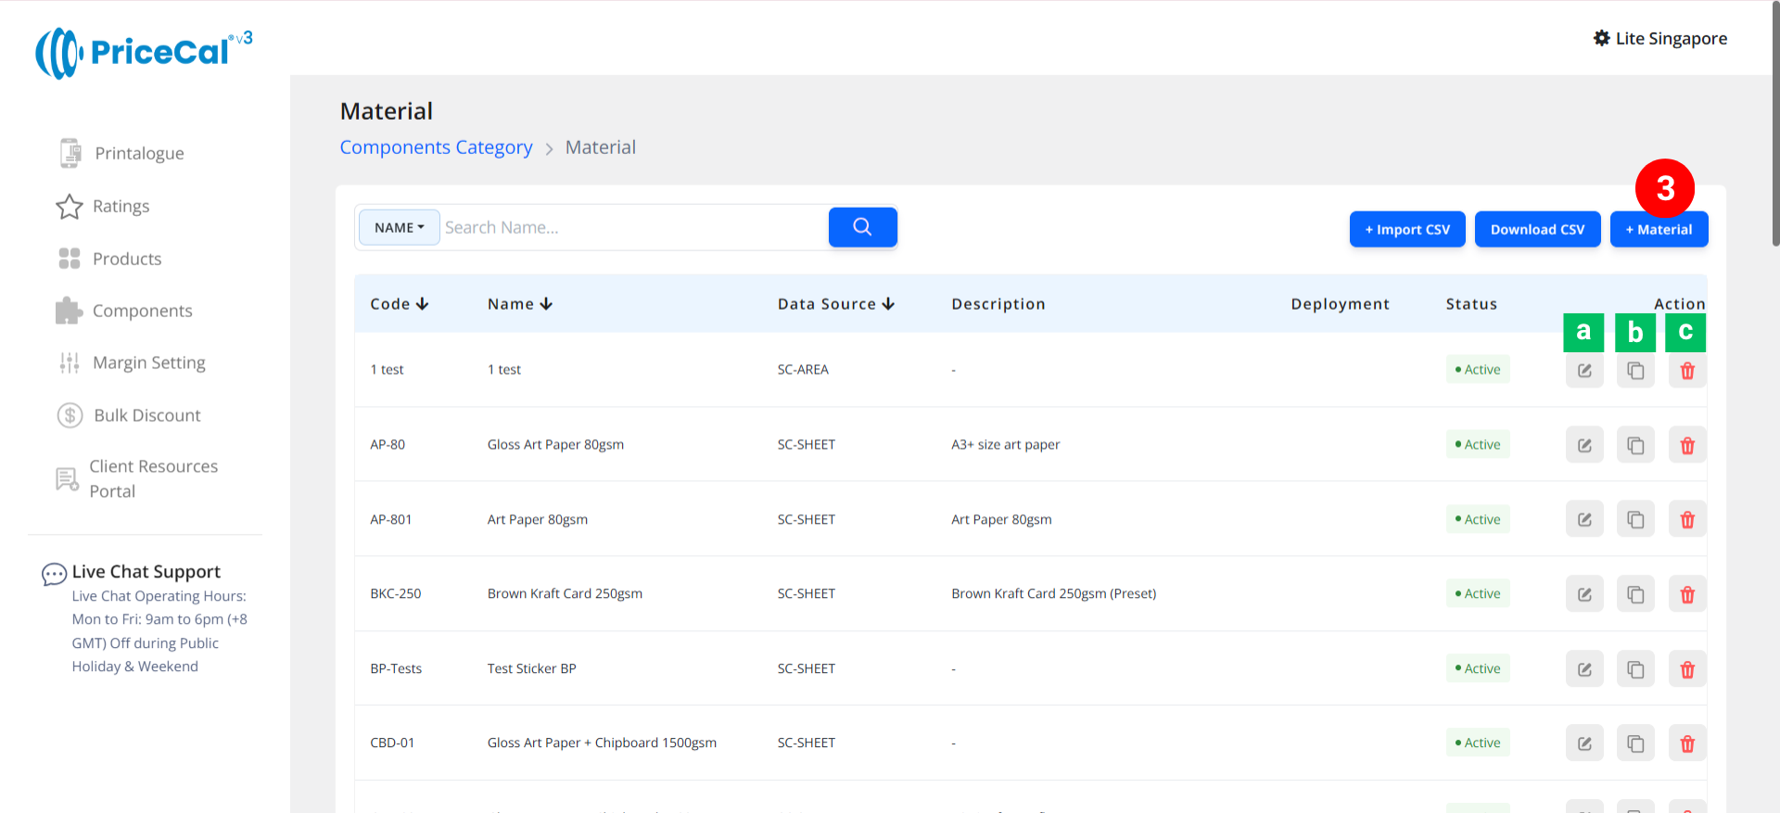Click the PriceCal logo

tap(144, 52)
